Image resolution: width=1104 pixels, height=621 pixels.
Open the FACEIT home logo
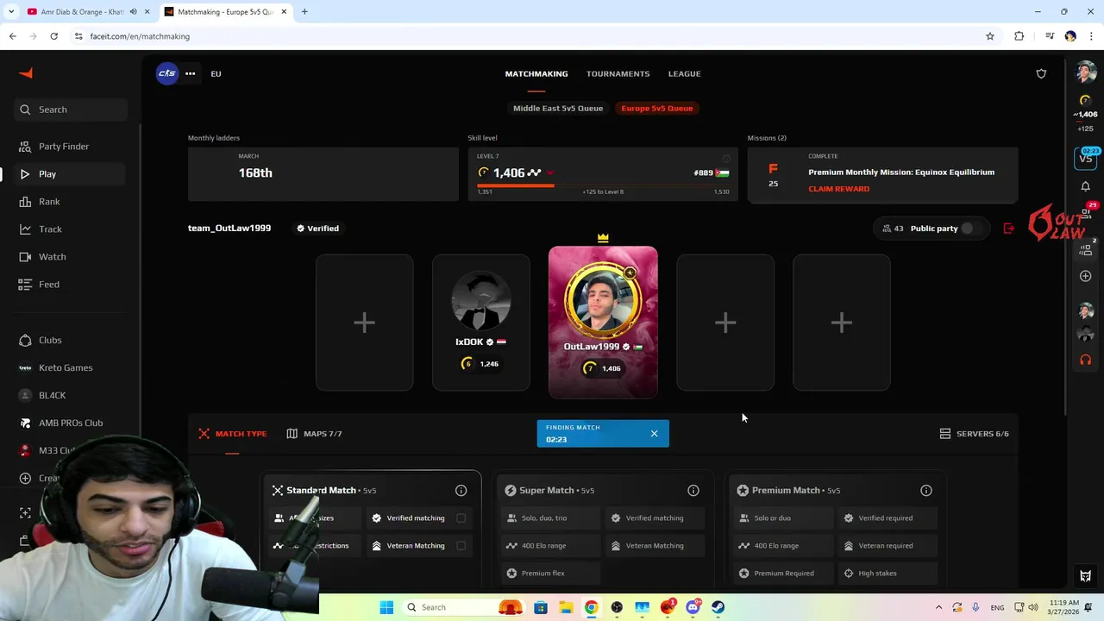[x=26, y=73]
